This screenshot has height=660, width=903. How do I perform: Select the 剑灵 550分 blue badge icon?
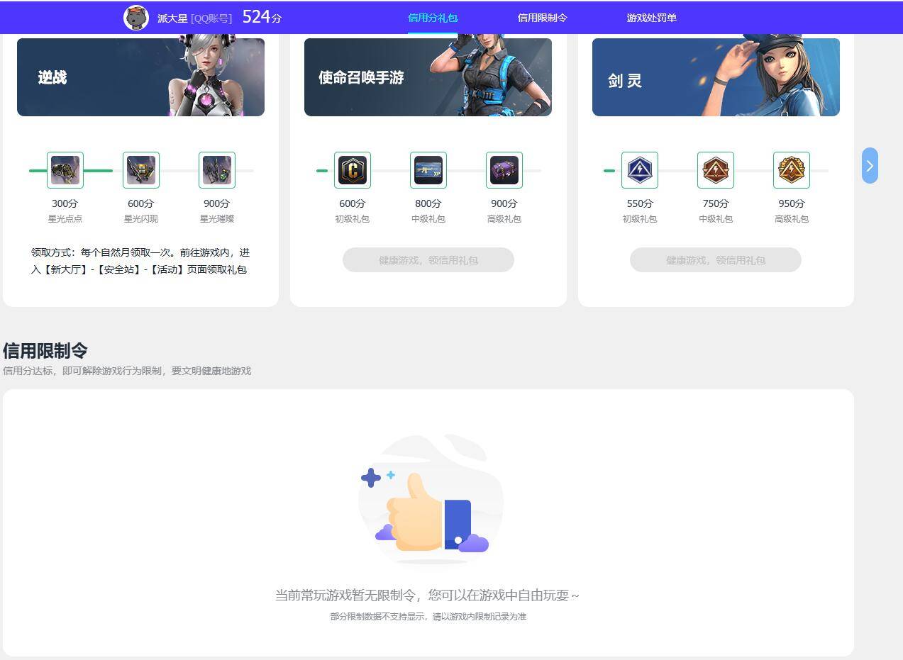[x=640, y=169]
